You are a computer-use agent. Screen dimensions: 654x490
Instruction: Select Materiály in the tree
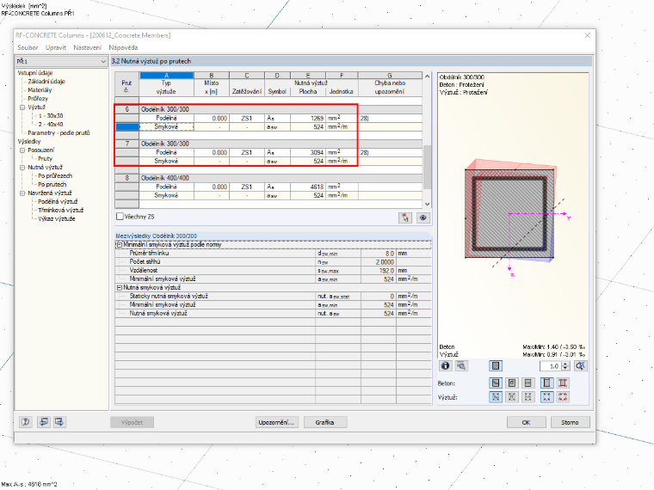click(40, 90)
